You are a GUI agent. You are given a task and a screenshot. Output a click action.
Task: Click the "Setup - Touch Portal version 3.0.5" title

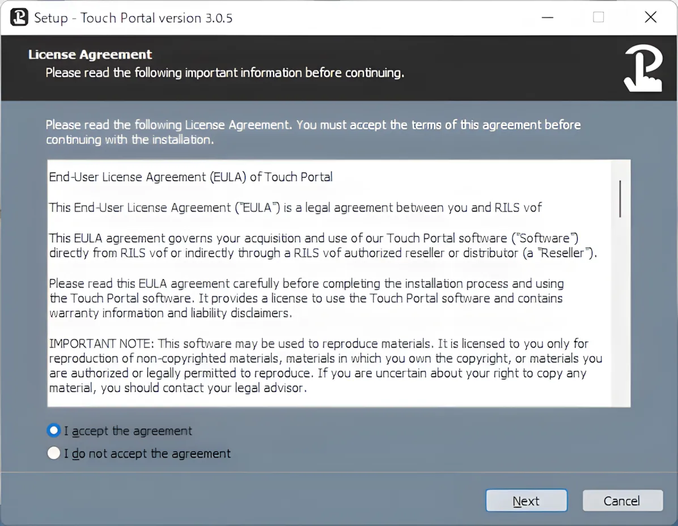coord(133,18)
